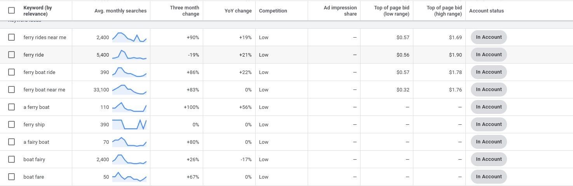Click In Account button for ferry ship
The image size is (573, 186).
point(489,124)
